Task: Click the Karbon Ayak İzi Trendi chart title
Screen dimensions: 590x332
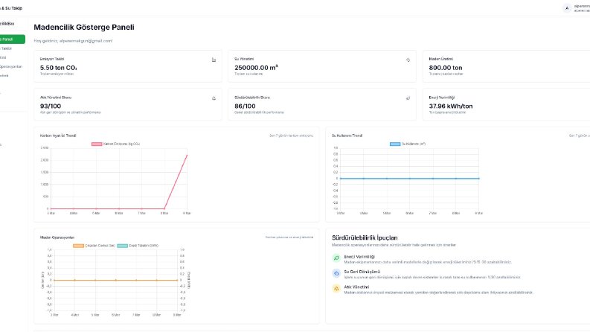Action: pos(58,135)
